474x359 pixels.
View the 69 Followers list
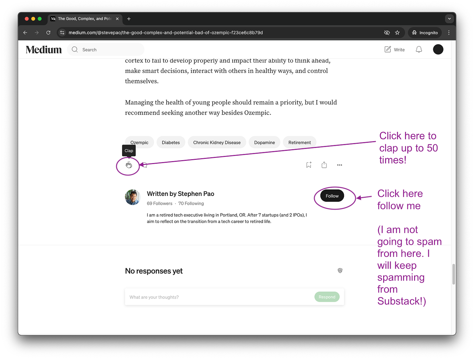click(160, 203)
